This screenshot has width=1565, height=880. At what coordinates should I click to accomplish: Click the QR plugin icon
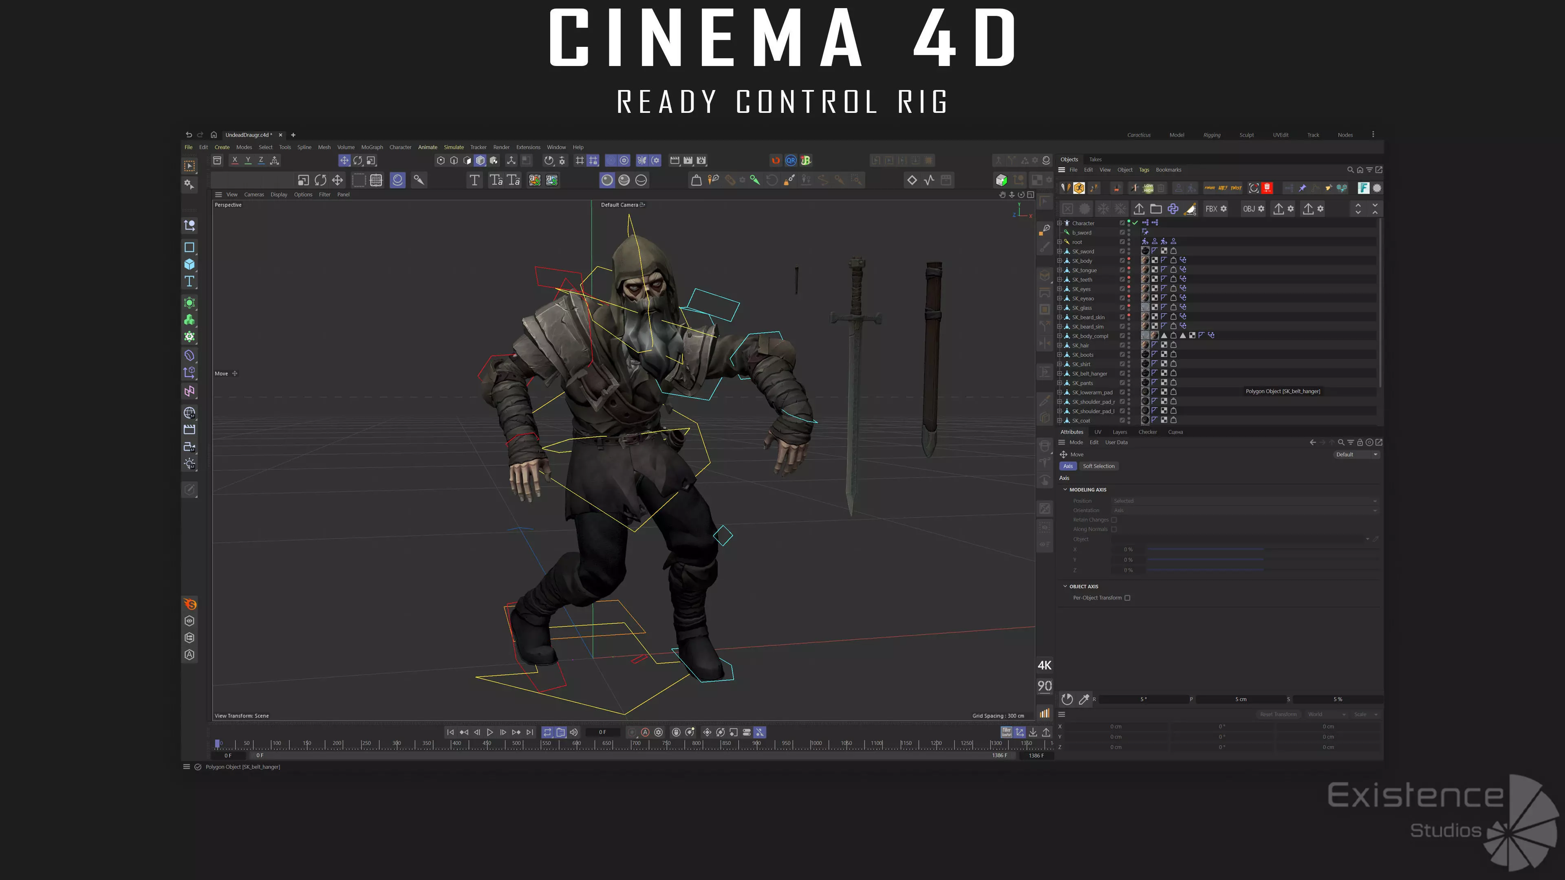coord(790,161)
